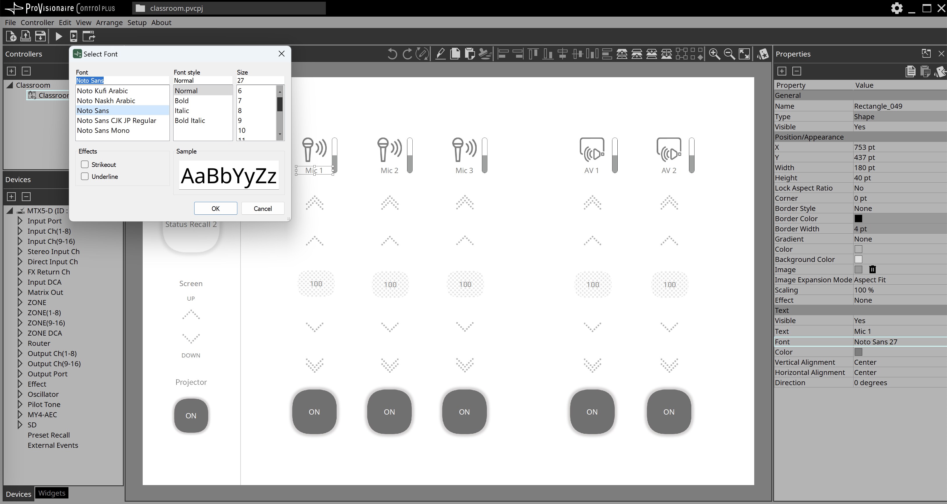This screenshot has height=504, width=947.
Task: Click OK to confirm font selection
Action: coord(215,208)
